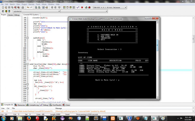This screenshot has width=195, height=121.
Task: Open Firefox from the Windows taskbar
Action: click(29, 118)
